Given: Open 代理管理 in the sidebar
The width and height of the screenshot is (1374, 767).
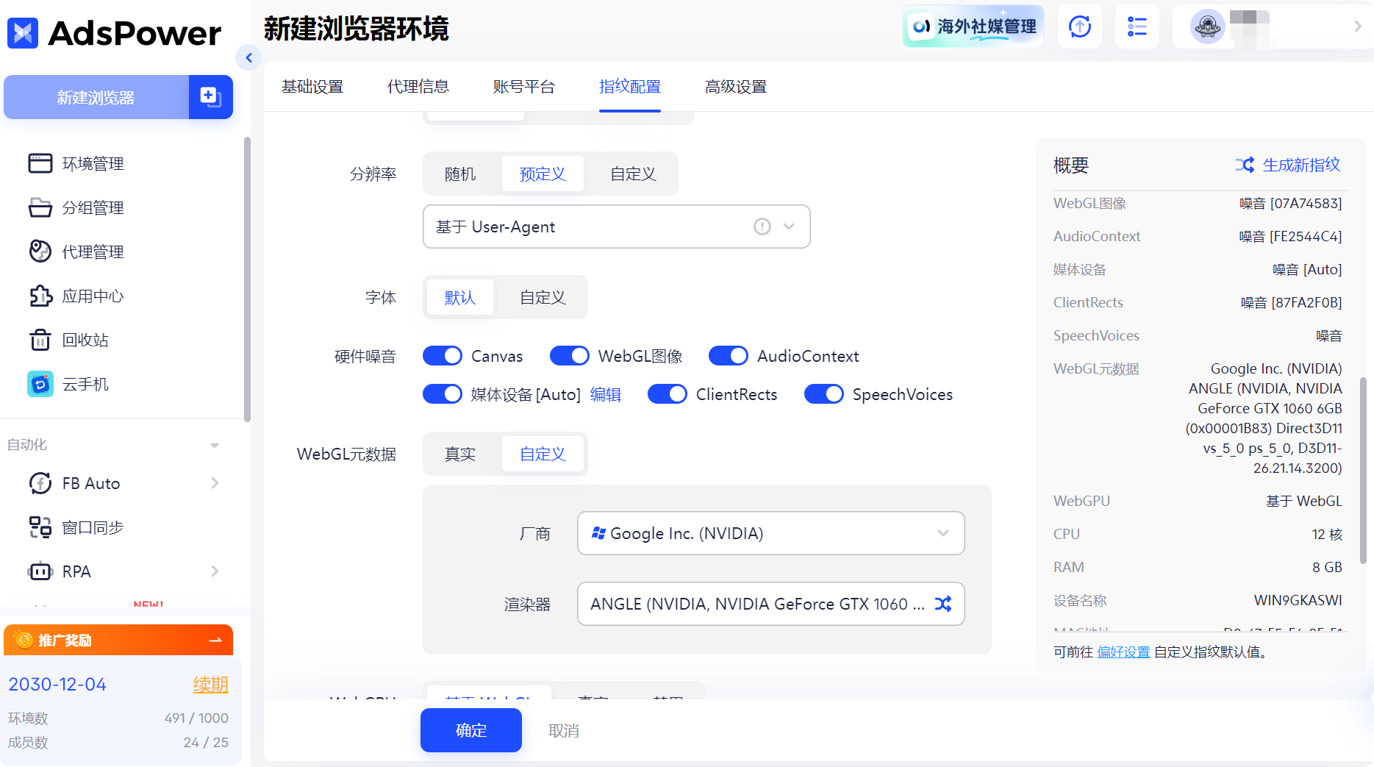Looking at the screenshot, I should [x=93, y=251].
